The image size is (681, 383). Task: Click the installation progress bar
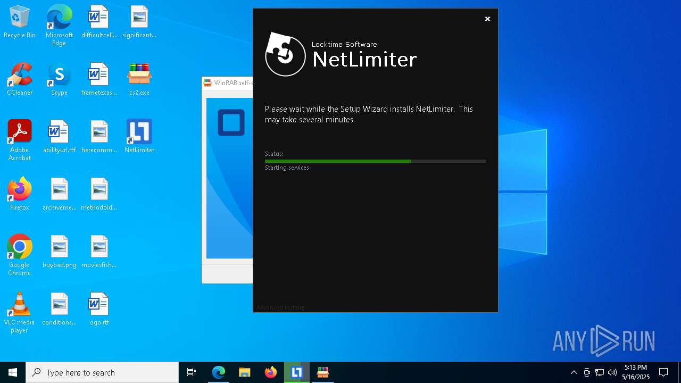pyautogui.click(x=375, y=161)
